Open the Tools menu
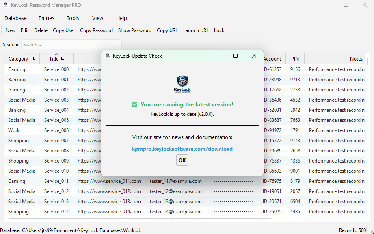Screen dimensions: 374x234 pos(73,18)
